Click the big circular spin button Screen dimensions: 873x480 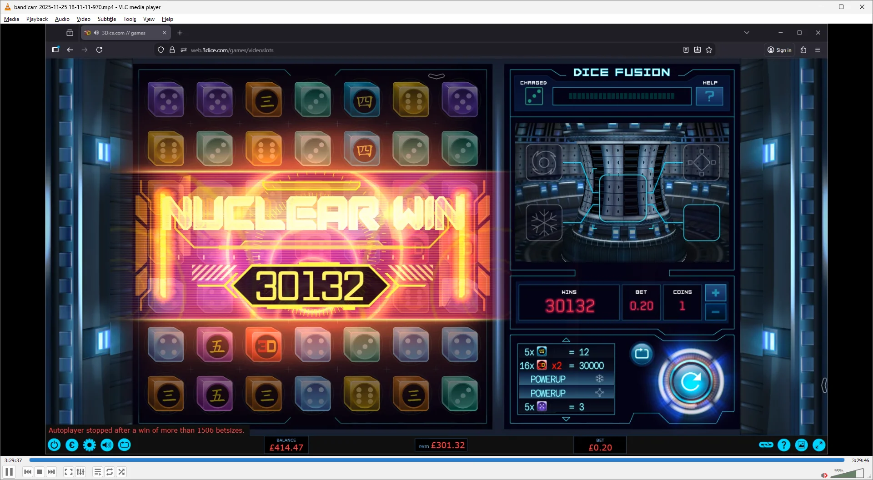(x=691, y=381)
